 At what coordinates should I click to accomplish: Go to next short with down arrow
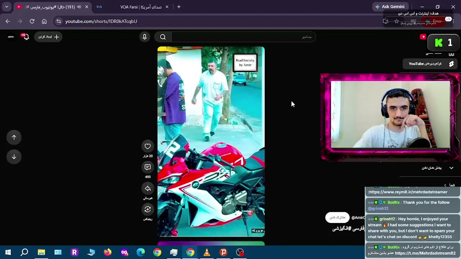click(x=14, y=157)
